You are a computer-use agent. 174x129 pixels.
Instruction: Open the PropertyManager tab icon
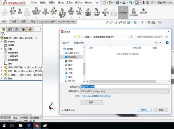click(10, 29)
